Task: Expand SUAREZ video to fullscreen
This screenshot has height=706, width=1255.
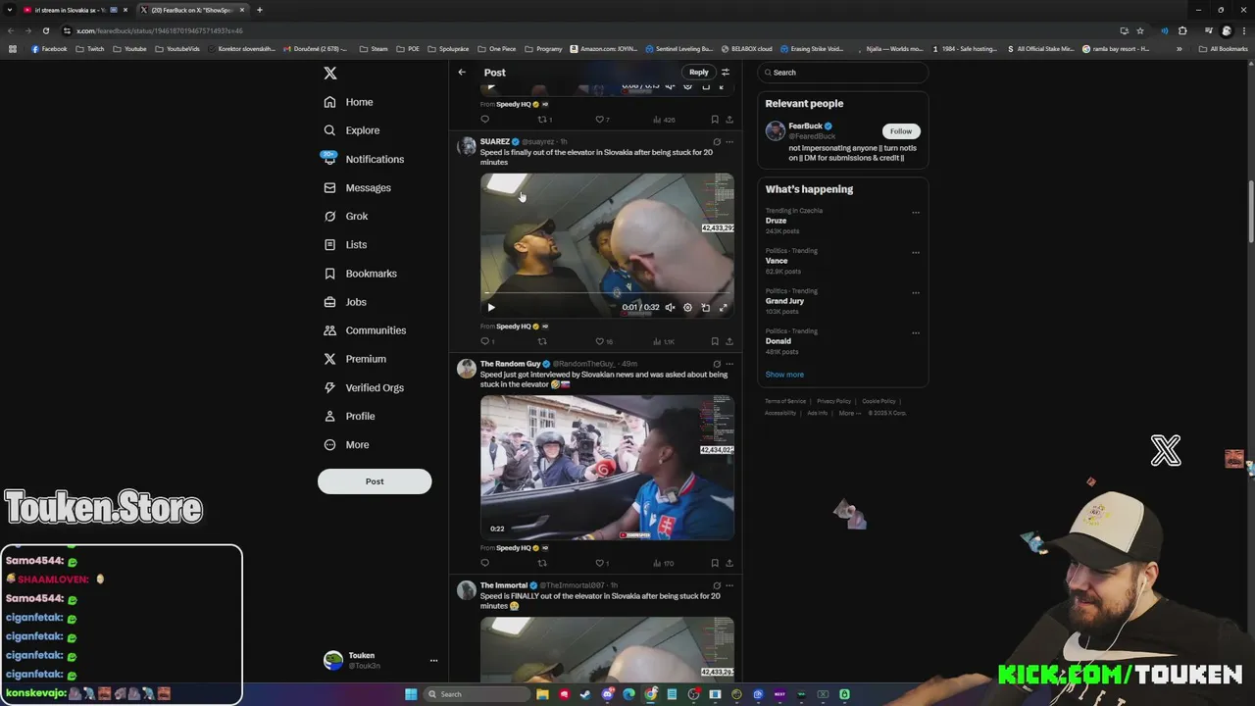Action: 724,308
